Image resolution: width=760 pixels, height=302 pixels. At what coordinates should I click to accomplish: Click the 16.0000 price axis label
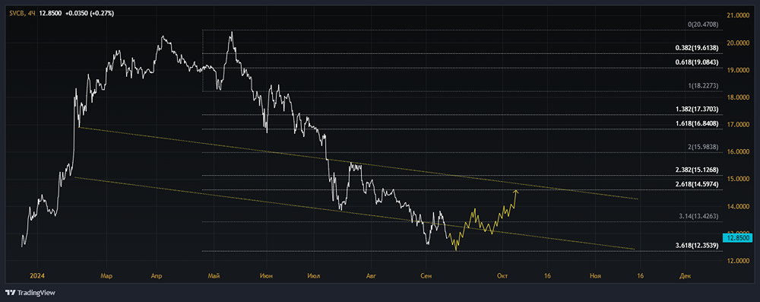tap(739, 151)
